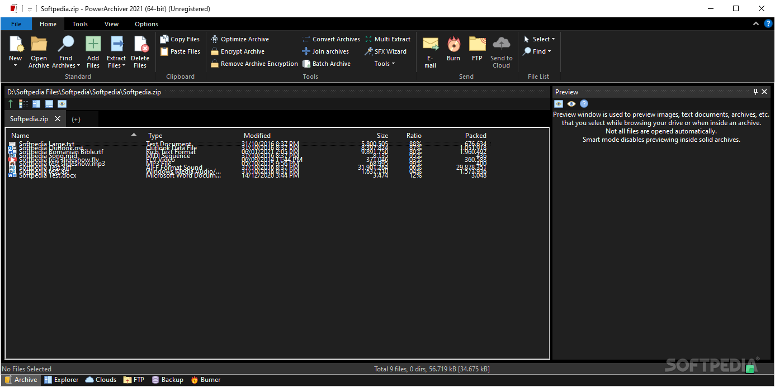Open Multi Extract tool
775x387 pixels.
pyautogui.click(x=388, y=39)
